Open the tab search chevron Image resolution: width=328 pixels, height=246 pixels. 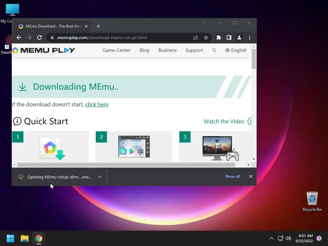click(205, 23)
